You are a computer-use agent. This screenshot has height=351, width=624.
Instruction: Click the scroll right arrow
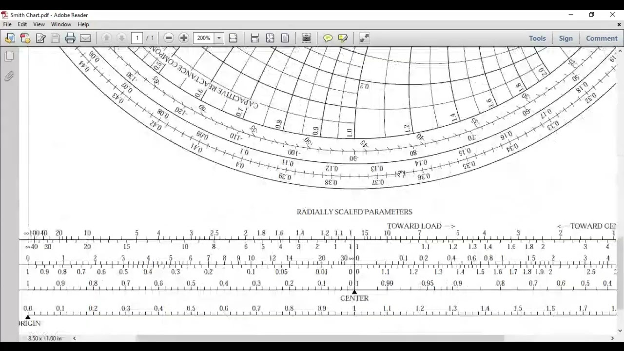point(612,338)
